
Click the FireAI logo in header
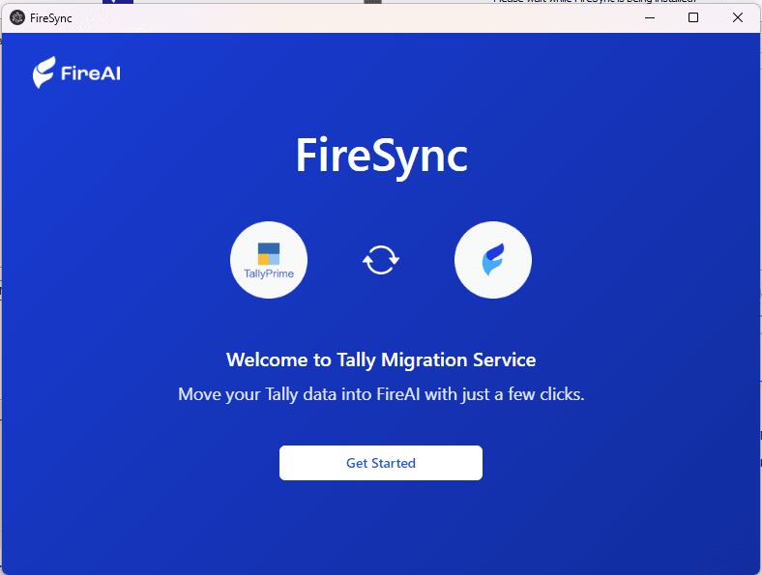pos(76,72)
